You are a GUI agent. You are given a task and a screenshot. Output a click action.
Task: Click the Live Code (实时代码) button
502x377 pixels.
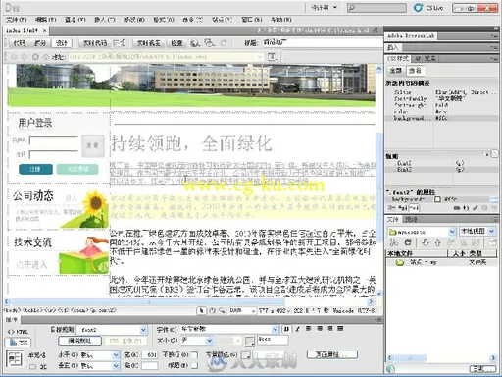click(95, 43)
